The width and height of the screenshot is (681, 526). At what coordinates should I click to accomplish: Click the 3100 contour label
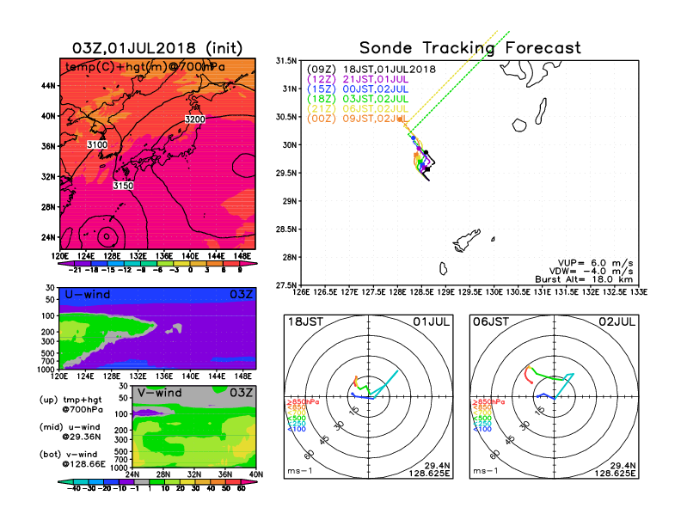97,144
